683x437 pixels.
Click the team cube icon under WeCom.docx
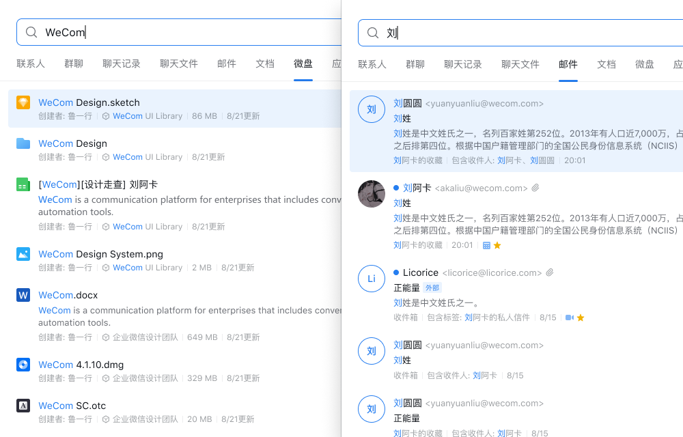coord(105,337)
